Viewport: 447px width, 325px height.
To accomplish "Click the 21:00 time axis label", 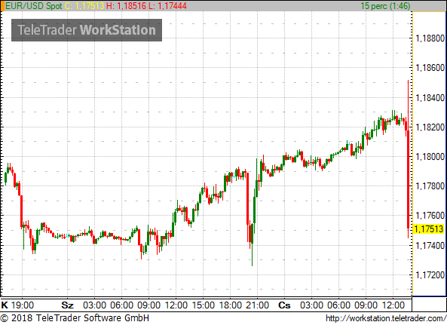I will (258, 305).
